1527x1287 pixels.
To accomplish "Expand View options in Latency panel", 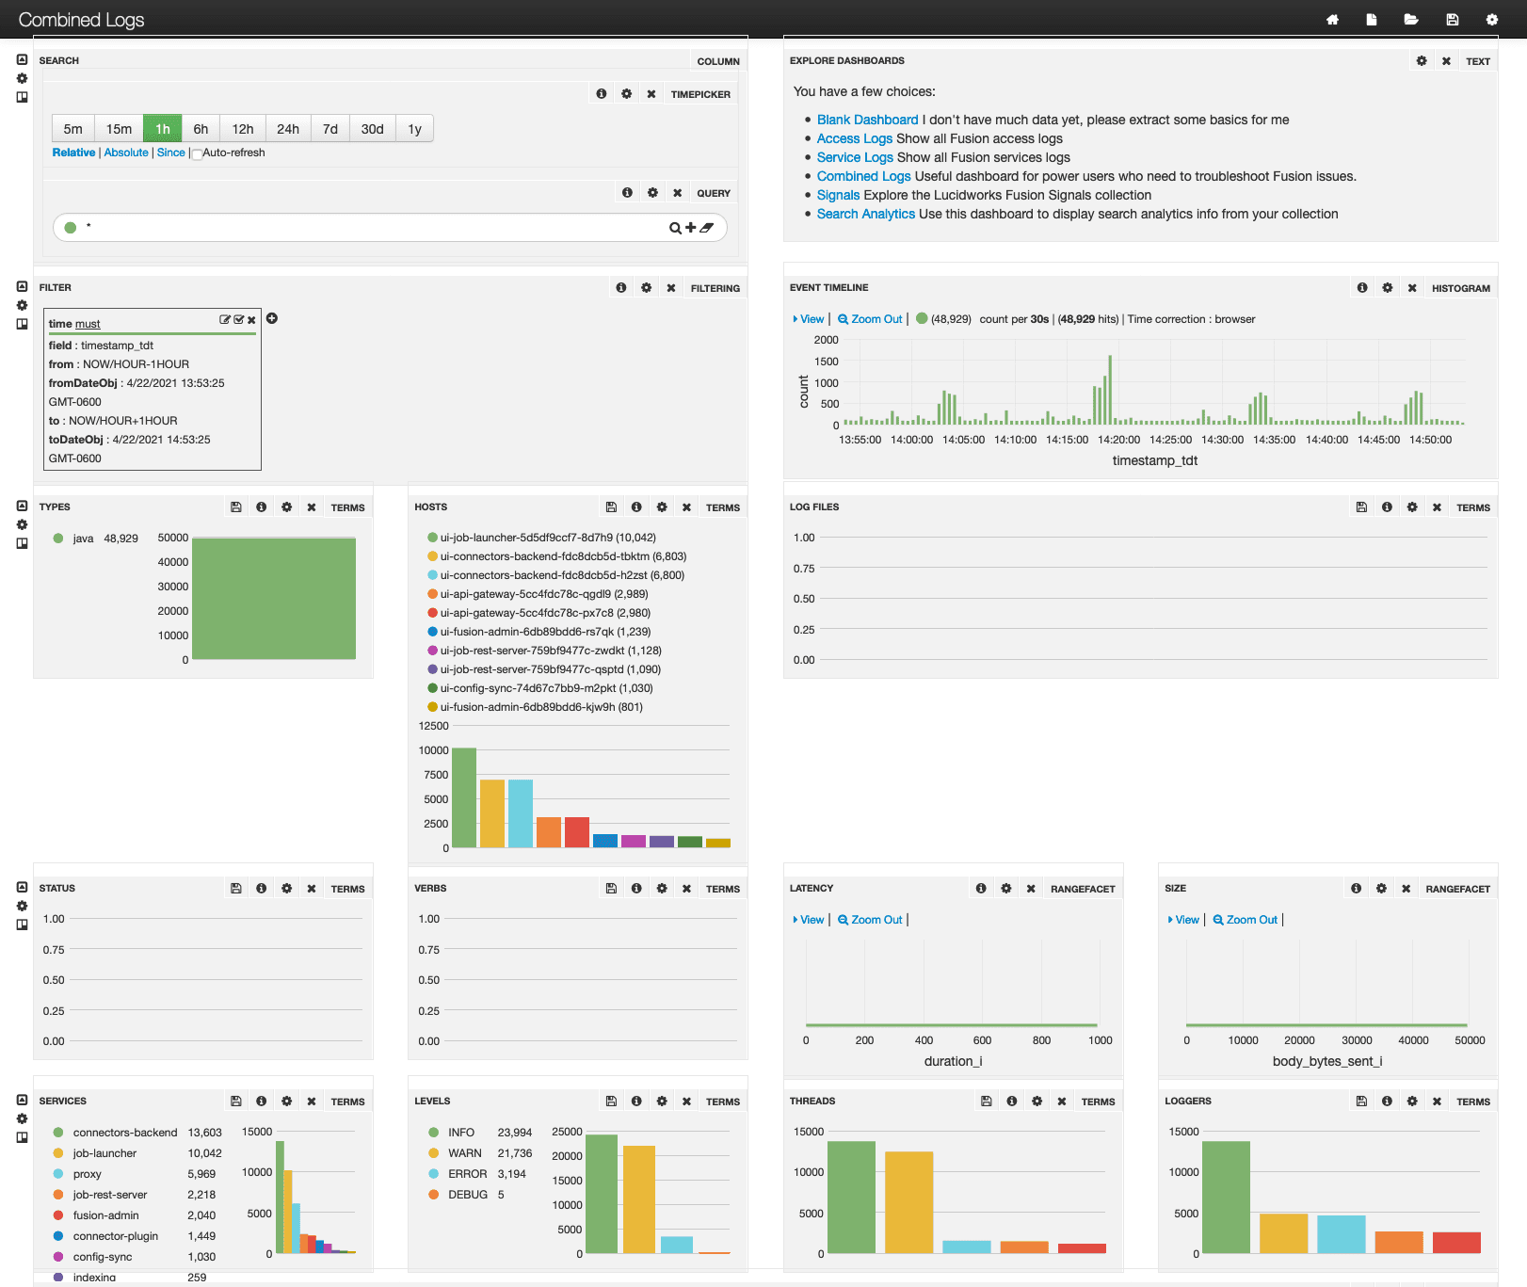I will point(809,920).
